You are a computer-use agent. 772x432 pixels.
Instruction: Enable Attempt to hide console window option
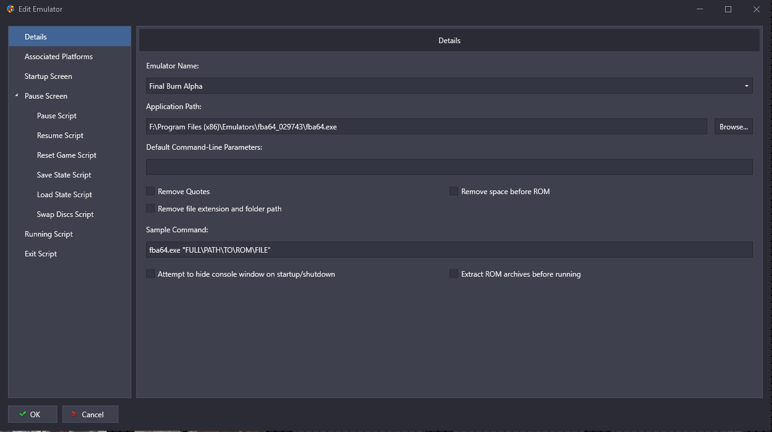[x=150, y=274]
